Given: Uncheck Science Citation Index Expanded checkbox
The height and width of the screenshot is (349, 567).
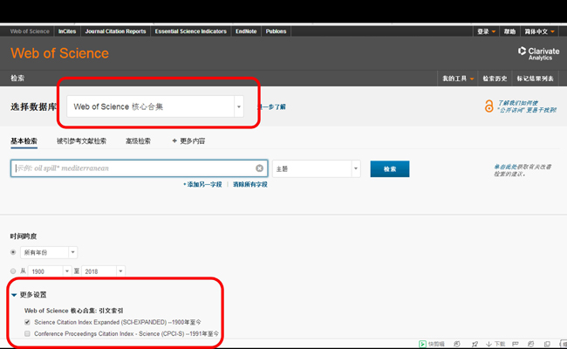Looking at the screenshot, I should (x=28, y=321).
